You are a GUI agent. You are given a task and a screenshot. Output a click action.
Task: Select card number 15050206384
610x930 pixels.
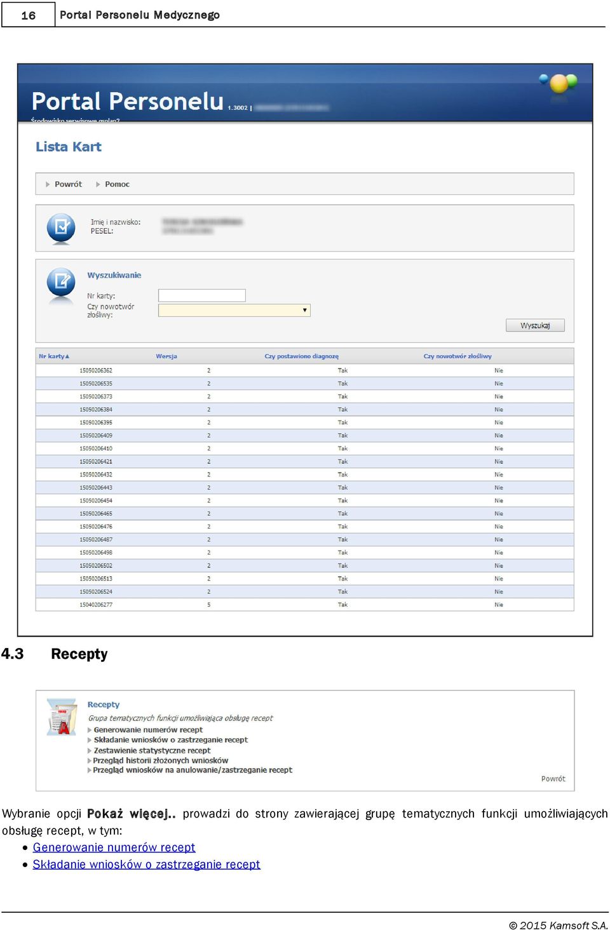coord(96,410)
